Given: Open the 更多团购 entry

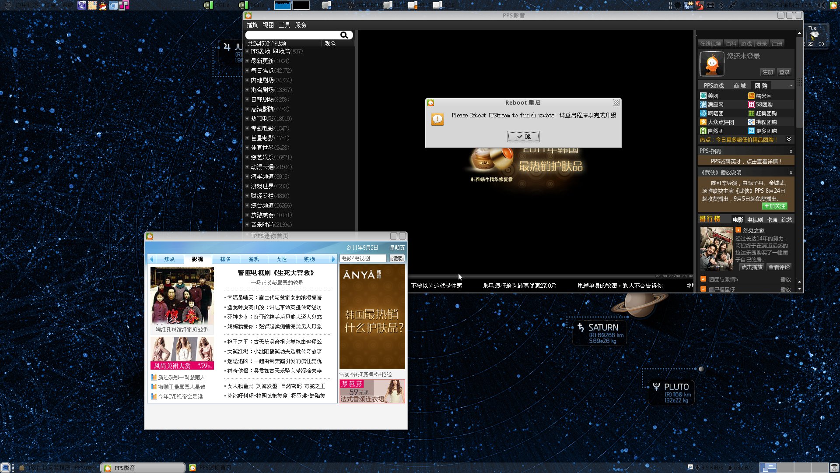Looking at the screenshot, I should coord(763,131).
